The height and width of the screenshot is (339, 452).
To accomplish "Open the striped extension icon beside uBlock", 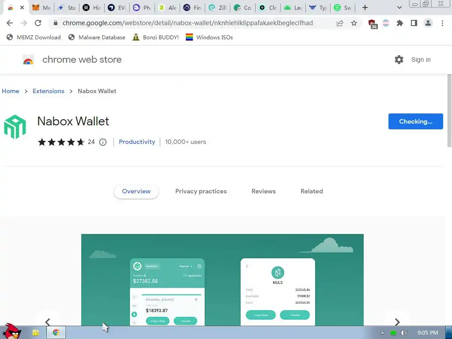I will tap(386, 23).
